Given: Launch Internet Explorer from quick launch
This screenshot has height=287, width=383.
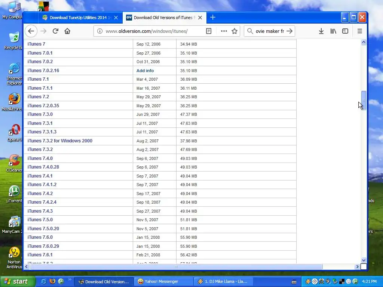Looking at the screenshot, I should point(43,281).
